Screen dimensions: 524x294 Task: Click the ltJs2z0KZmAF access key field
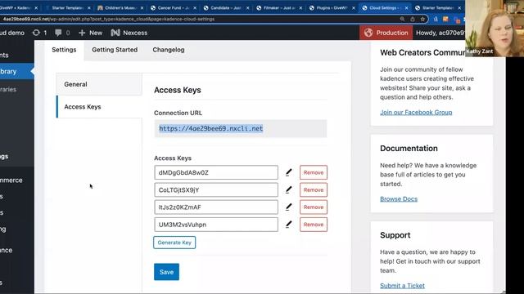pos(216,207)
